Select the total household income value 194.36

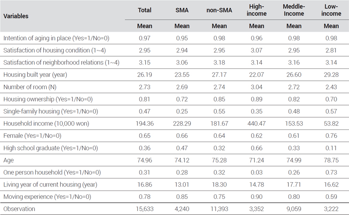144,123
